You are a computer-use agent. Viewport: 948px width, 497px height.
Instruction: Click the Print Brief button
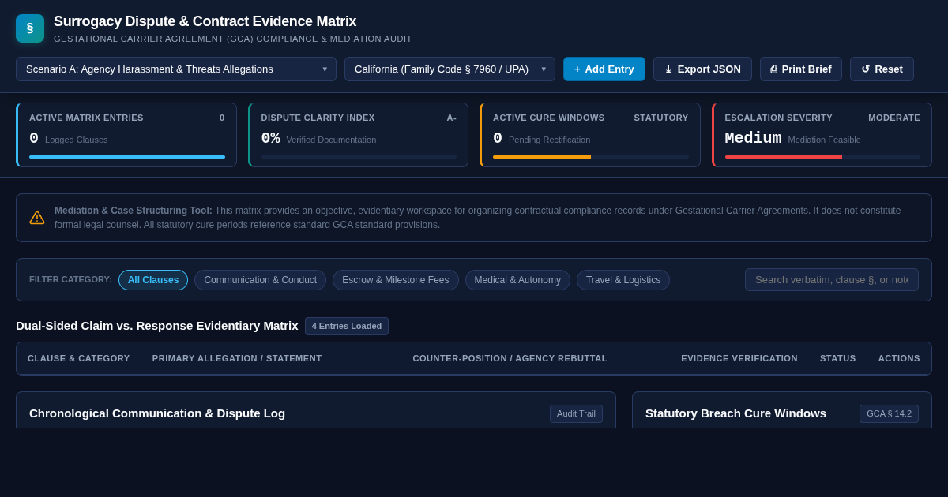[801, 69]
